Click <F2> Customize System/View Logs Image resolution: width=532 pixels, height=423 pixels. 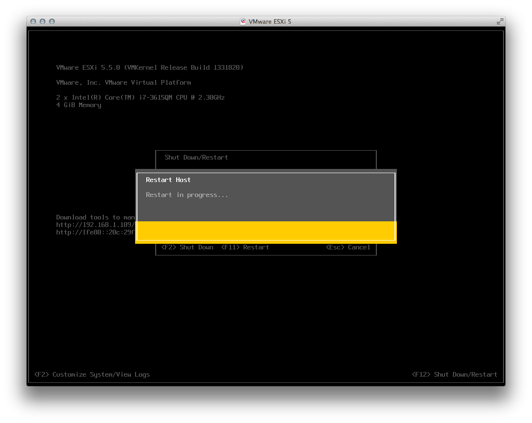[x=92, y=374]
